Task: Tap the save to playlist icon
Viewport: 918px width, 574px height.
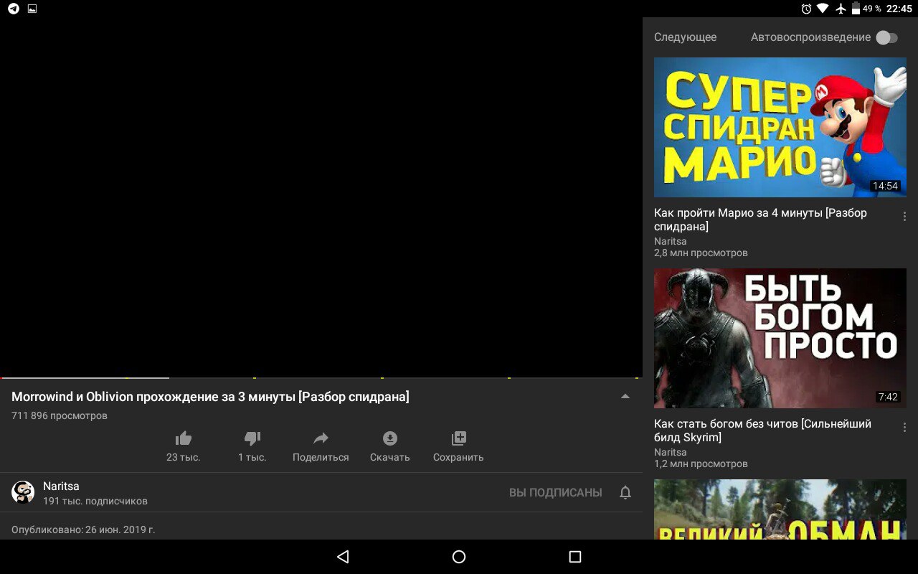Action: [459, 438]
